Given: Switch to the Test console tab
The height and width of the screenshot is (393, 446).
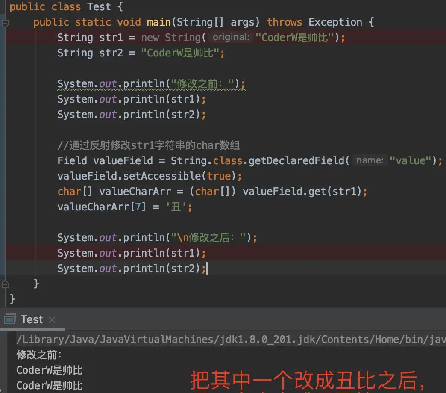Looking at the screenshot, I should [31, 319].
